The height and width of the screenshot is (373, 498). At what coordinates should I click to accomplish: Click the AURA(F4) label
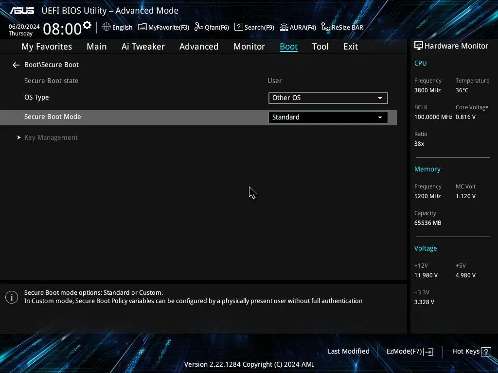coord(303,28)
